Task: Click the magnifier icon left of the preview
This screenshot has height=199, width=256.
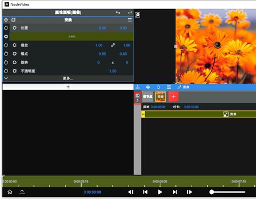Action: click(x=138, y=15)
